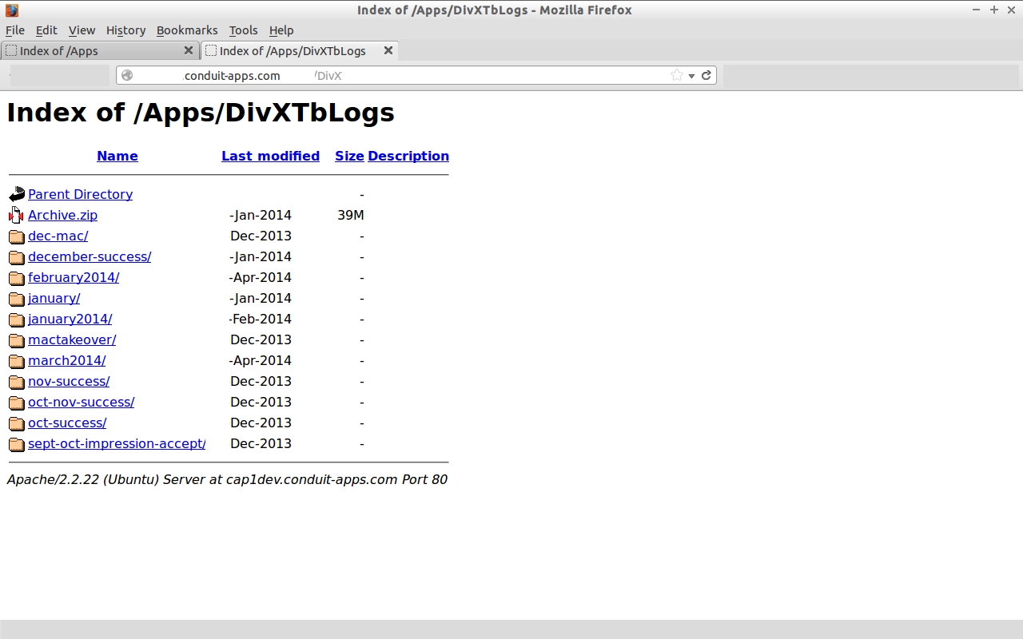The image size is (1023, 639).
Task: Open the URL history dropdown arrow
Action: 691,76
